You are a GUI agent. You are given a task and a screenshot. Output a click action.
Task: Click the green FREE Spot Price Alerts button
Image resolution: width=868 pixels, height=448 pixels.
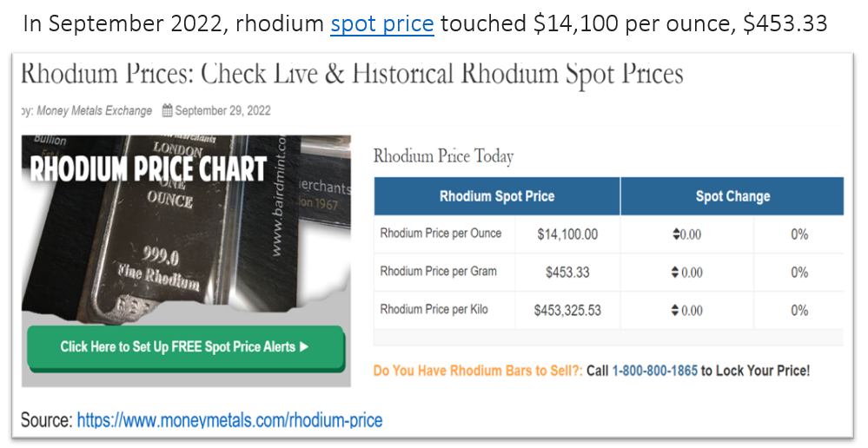[x=185, y=347]
